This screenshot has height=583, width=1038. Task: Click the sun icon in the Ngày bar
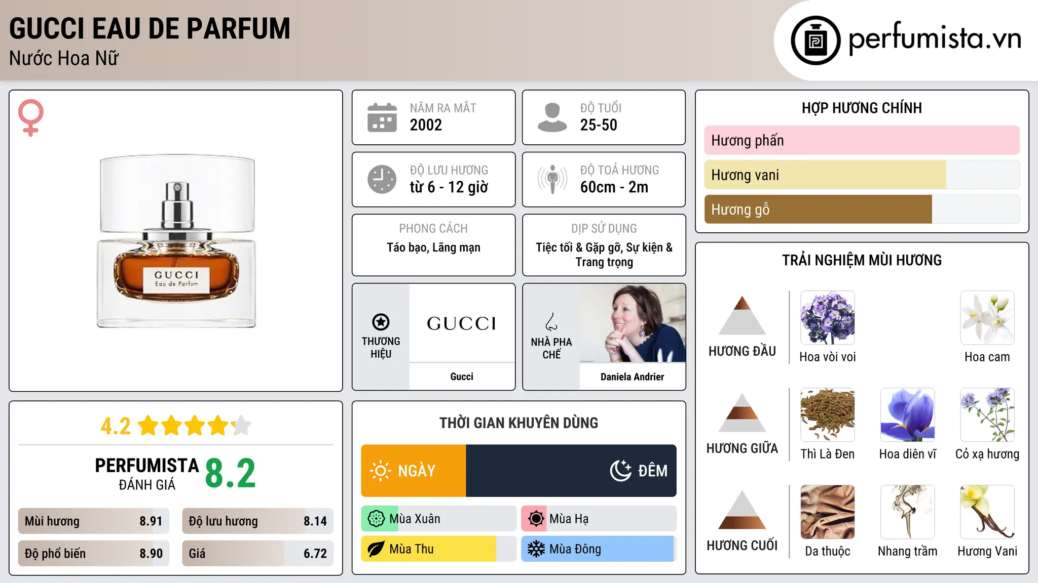pos(380,471)
